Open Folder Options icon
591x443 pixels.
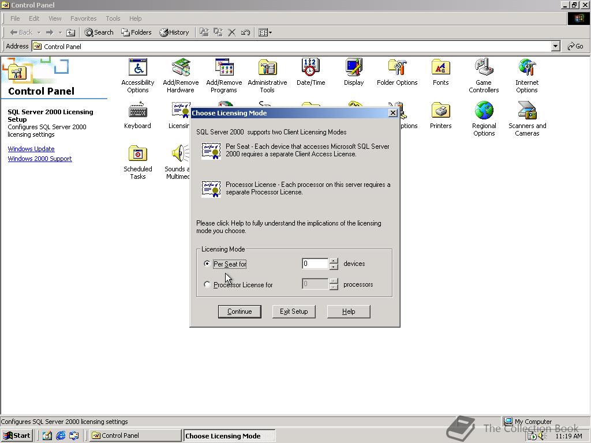(397, 72)
